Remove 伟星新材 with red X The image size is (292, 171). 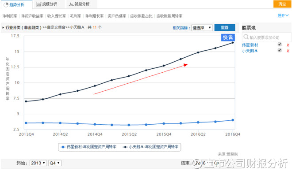288,45
